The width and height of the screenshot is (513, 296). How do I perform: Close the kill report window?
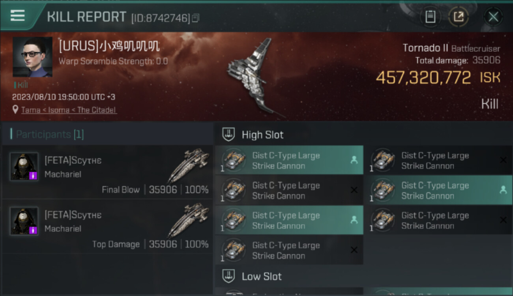[x=493, y=17]
